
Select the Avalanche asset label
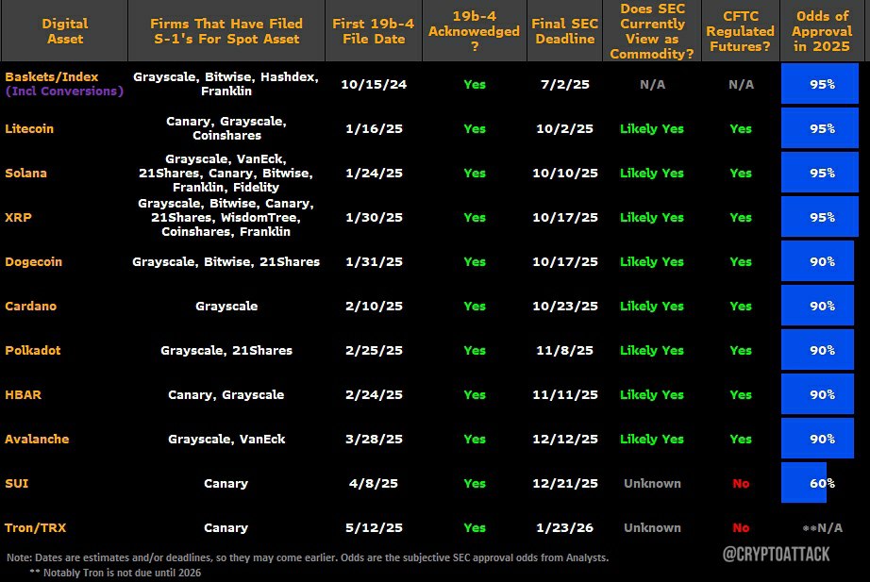click(37, 440)
